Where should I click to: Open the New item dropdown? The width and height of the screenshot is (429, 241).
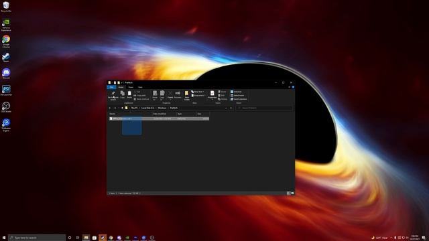(198, 92)
